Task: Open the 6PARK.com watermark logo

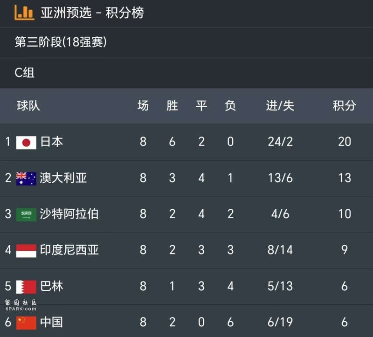Action: (21, 305)
